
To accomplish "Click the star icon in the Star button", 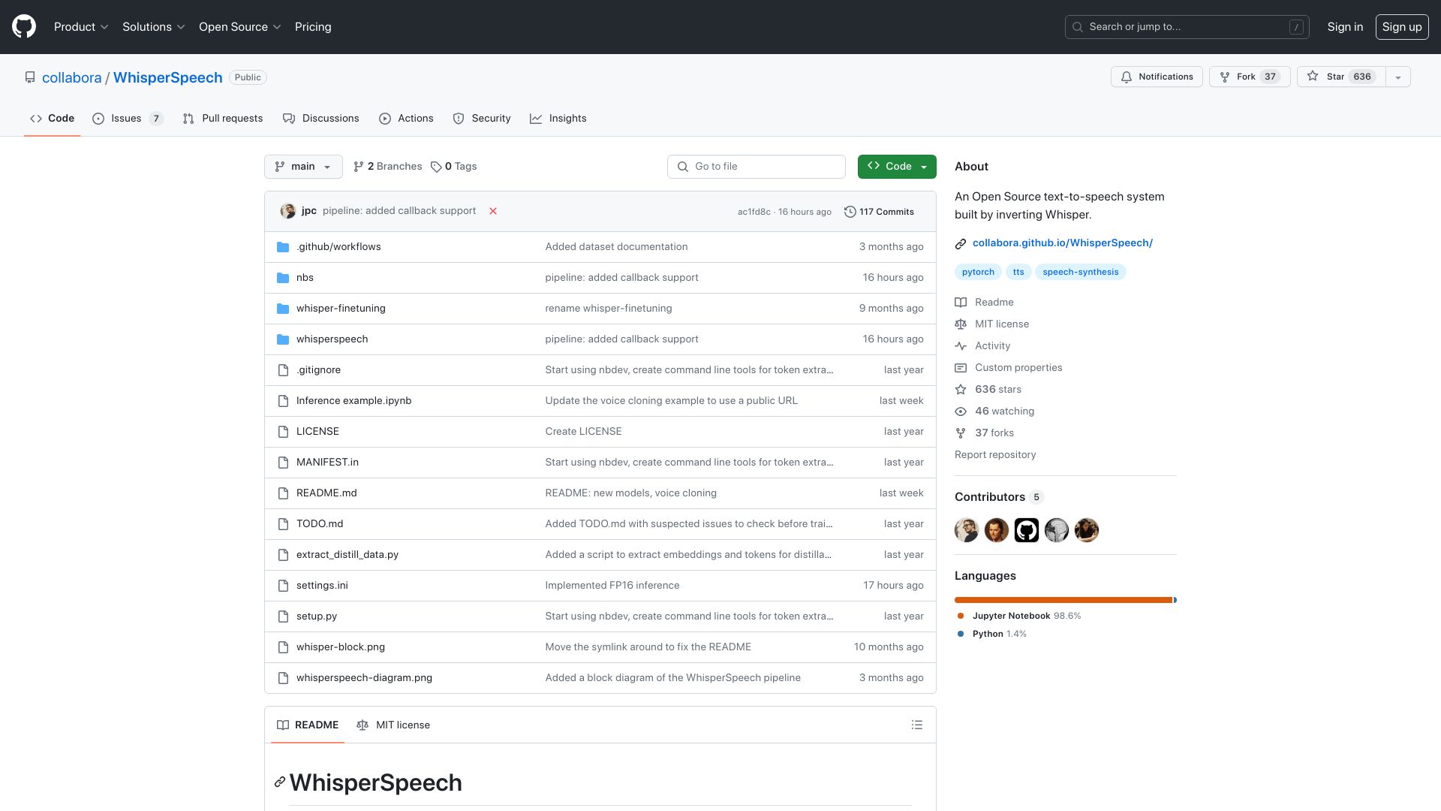I will (x=1313, y=77).
